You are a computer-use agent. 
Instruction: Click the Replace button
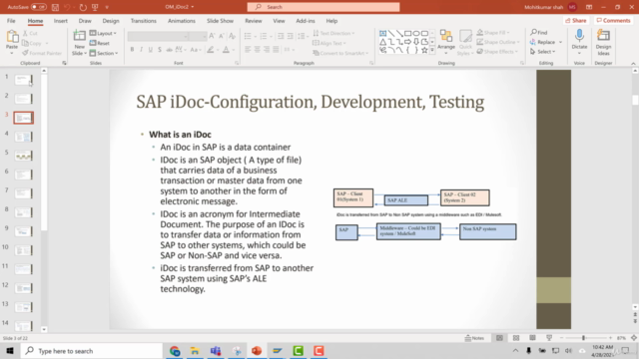pos(546,42)
